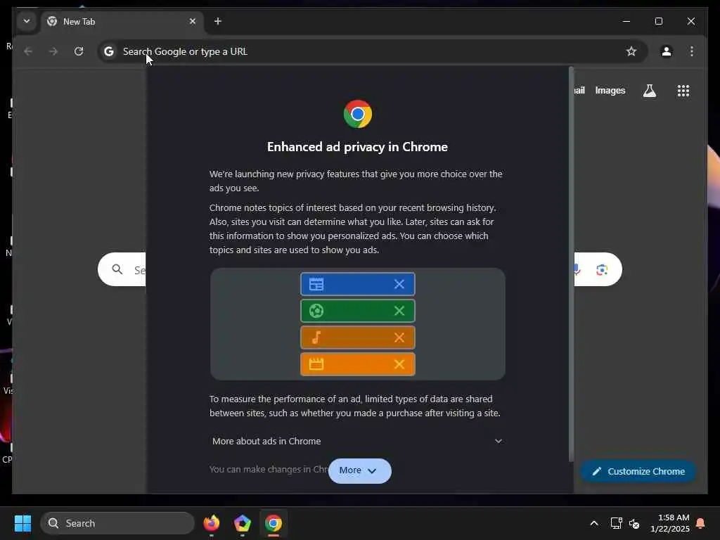720x540 pixels.
Task: Open the tab search dropdown arrow
Action: (x=27, y=21)
